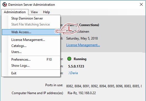The image size is (146, 101).
Task: Open the Help menu
Action: click(x=46, y=12)
